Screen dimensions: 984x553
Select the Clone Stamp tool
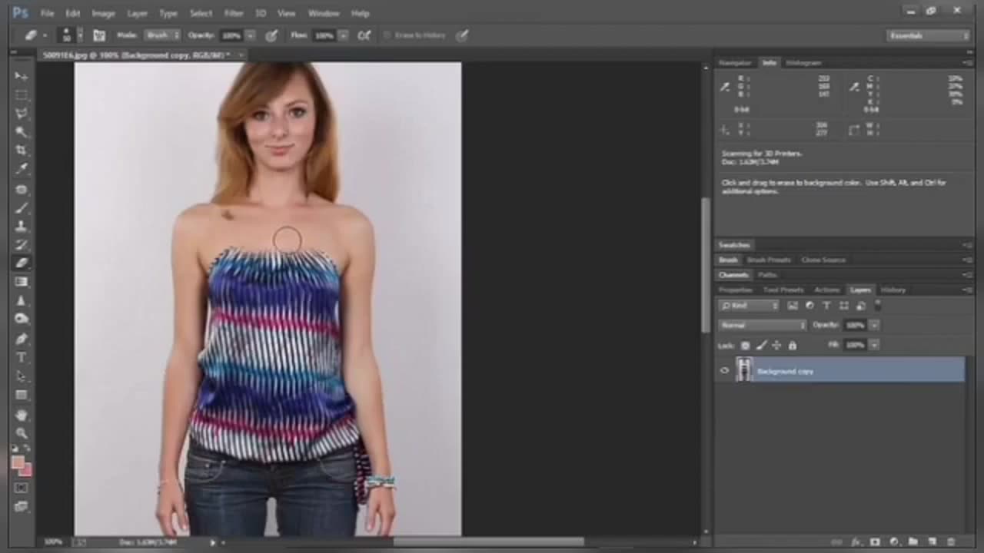[22, 226]
